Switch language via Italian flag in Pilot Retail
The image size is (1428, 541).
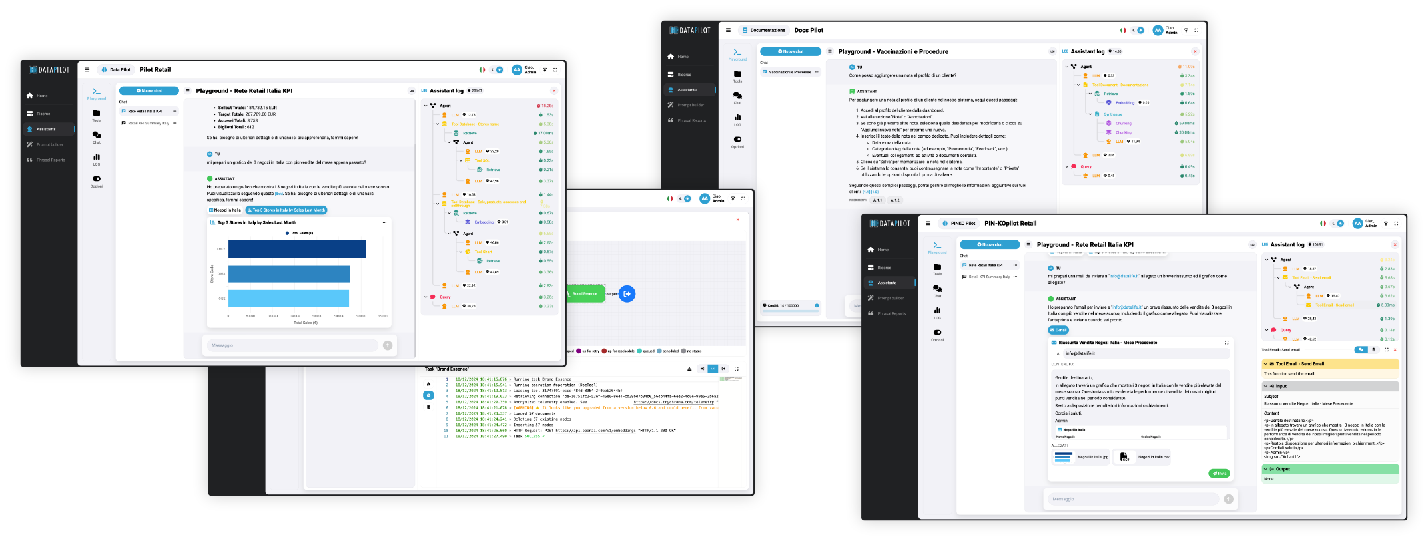click(482, 69)
